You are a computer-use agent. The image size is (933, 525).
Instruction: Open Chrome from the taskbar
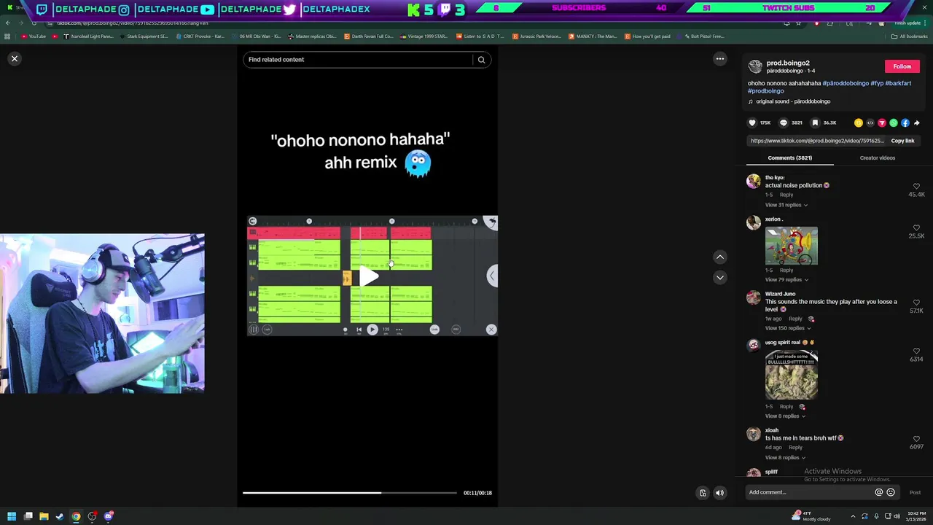(x=76, y=517)
